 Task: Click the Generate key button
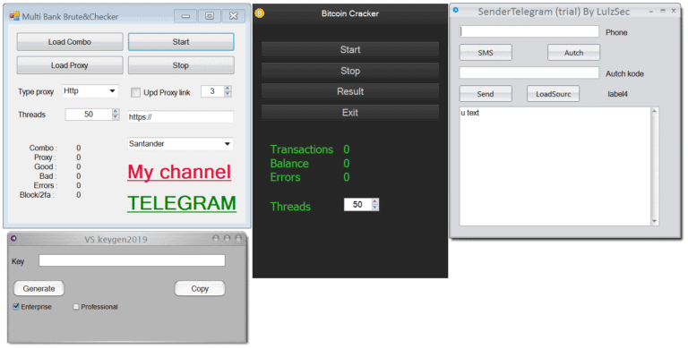(39, 288)
